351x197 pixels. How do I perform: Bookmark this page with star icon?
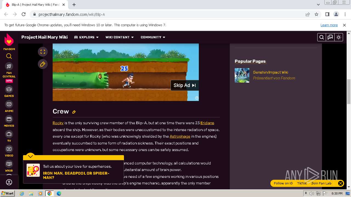tap(316, 14)
